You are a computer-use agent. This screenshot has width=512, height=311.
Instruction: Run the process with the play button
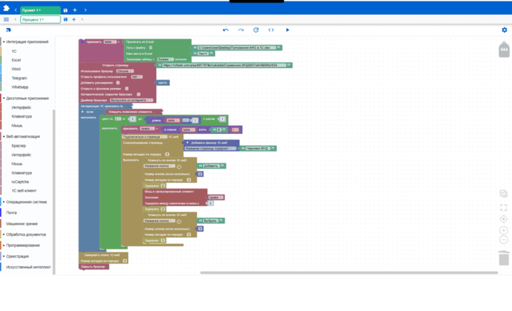[287, 30]
